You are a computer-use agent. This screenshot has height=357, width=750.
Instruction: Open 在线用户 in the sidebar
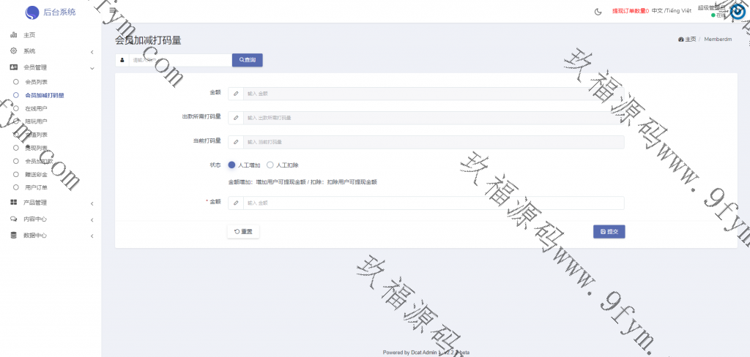click(x=36, y=108)
